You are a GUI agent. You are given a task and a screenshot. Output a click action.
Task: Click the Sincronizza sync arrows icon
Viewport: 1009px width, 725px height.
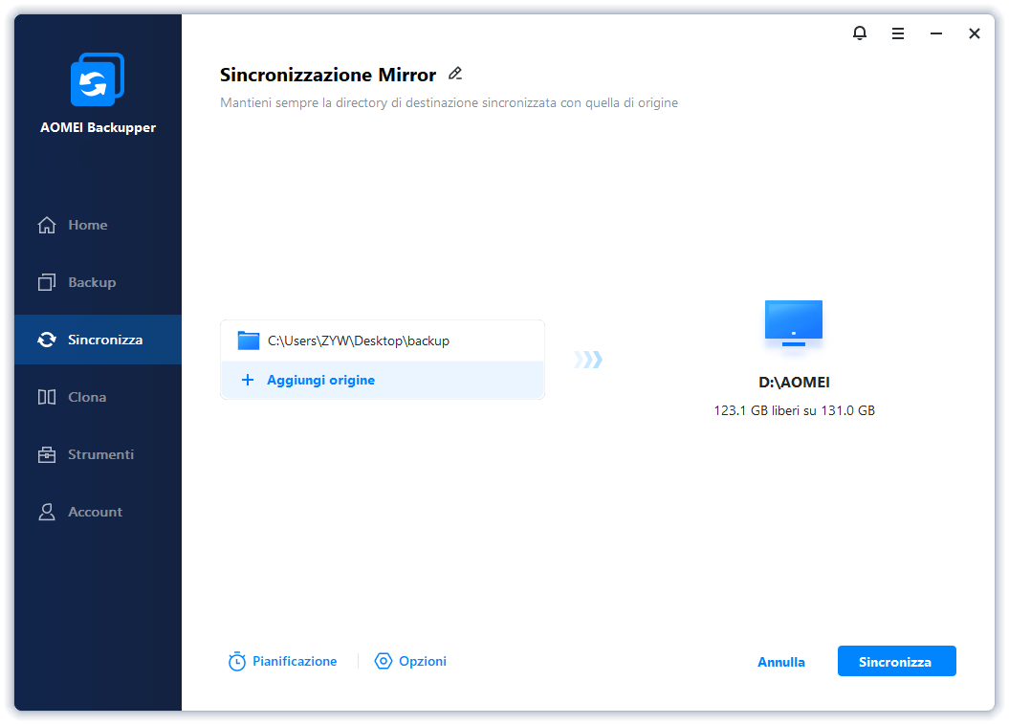click(47, 340)
